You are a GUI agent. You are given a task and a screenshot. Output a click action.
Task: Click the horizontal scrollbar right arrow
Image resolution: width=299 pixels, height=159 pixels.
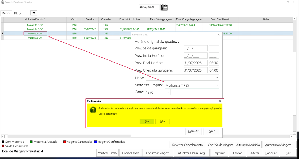pyautogui.click(x=291, y=137)
